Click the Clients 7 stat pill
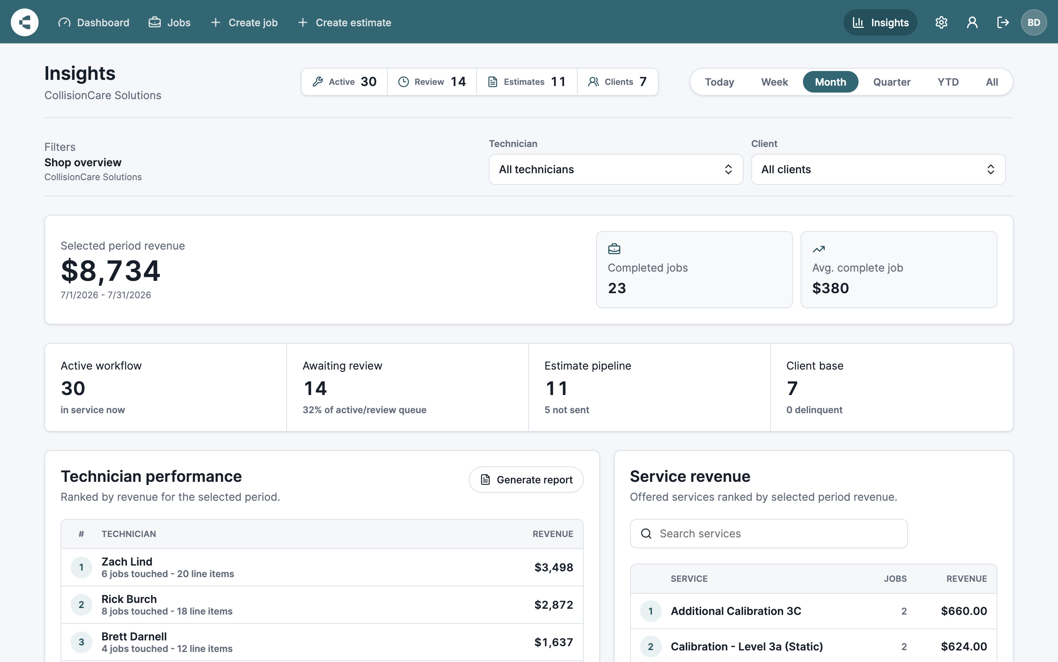Viewport: 1058px width, 662px height. tap(617, 82)
